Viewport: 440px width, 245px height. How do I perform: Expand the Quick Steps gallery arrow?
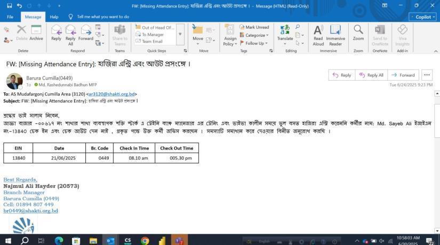coord(180,34)
